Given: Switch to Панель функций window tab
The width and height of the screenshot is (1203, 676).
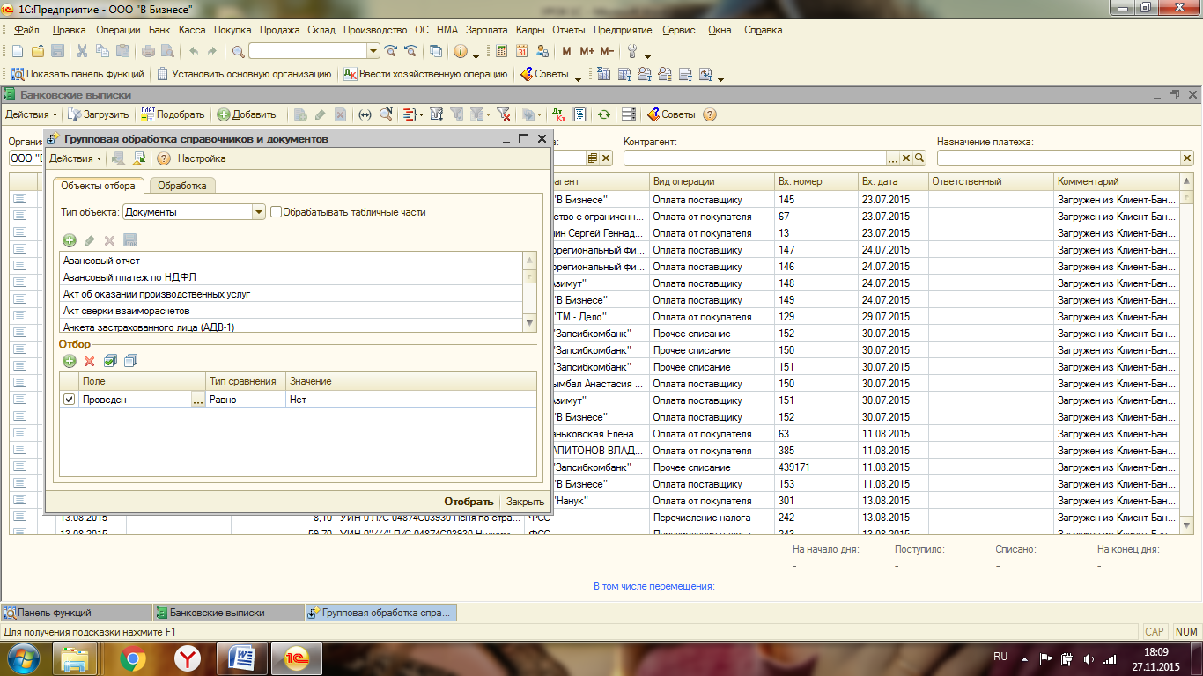Looking at the screenshot, I should coord(76,613).
